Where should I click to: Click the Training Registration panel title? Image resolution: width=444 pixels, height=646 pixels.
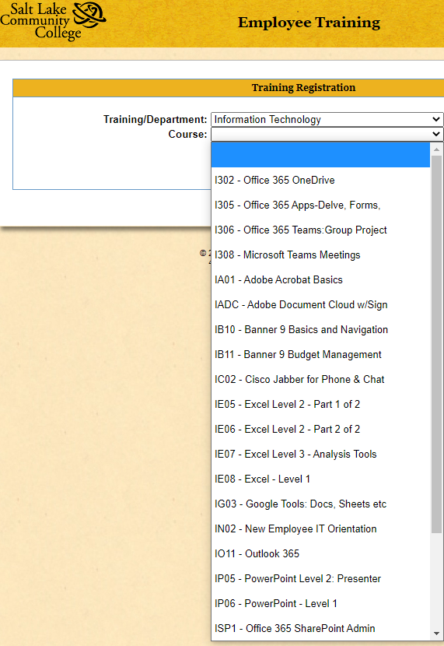(x=304, y=88)
